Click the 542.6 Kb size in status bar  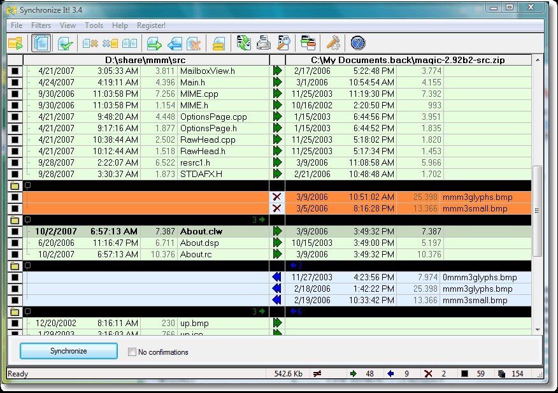[x=288, y=374]
